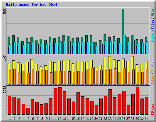156x122 pixels.
Task: Click day label 16 on the x-axis
Action: click(x=78, y=119)
